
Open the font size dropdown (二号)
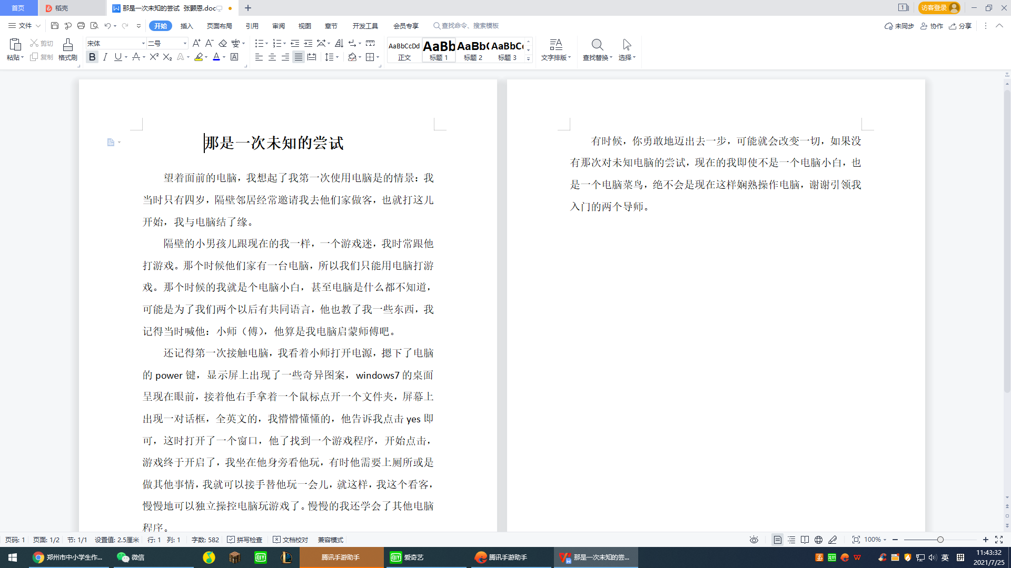tap(185, 43)
